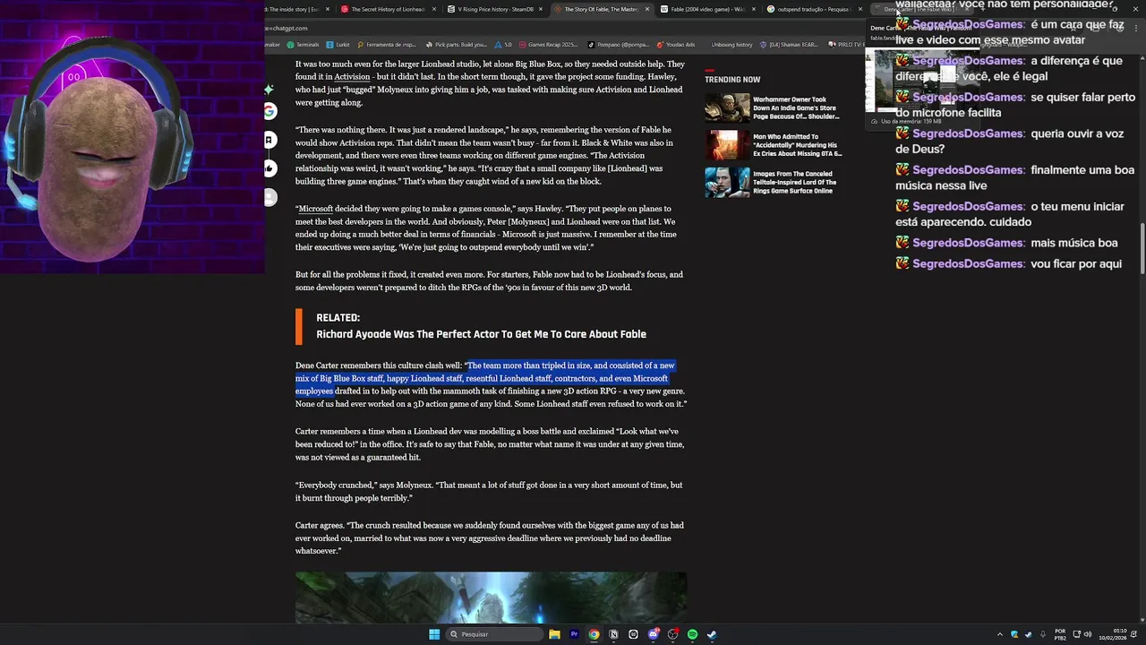Open Games Recap 2025 bookmark

[x=549, y=44]
